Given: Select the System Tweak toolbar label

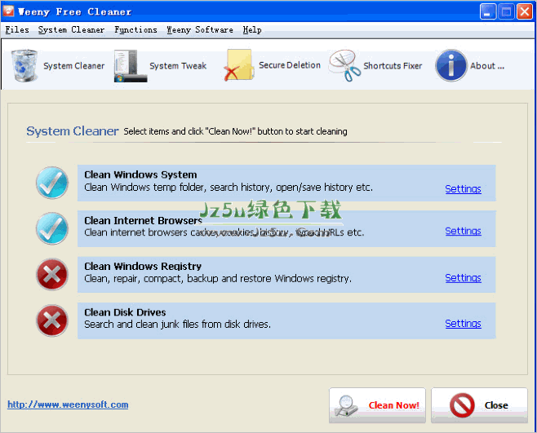Looking at the screenshot, I should pos(178,66).
